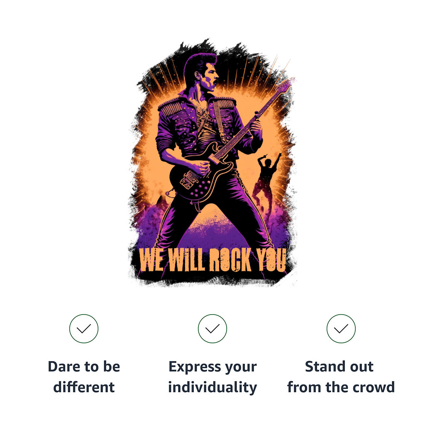Click the checkmark circle above Dare to be different
Viewport: 425px width, 425px height.
[84, 329]
